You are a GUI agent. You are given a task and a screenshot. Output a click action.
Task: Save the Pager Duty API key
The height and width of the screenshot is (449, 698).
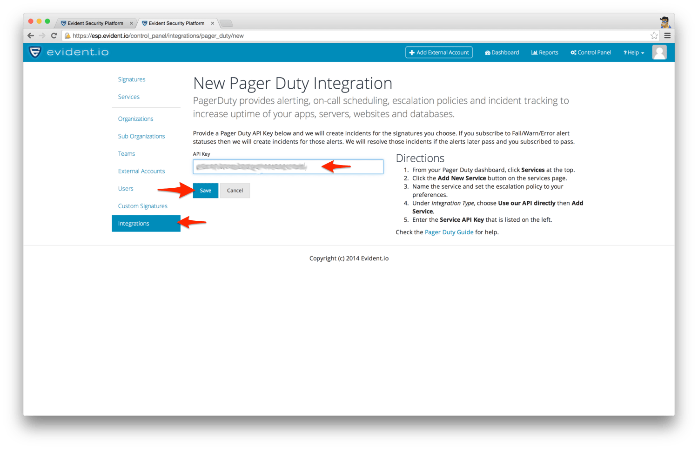(205, 191)
